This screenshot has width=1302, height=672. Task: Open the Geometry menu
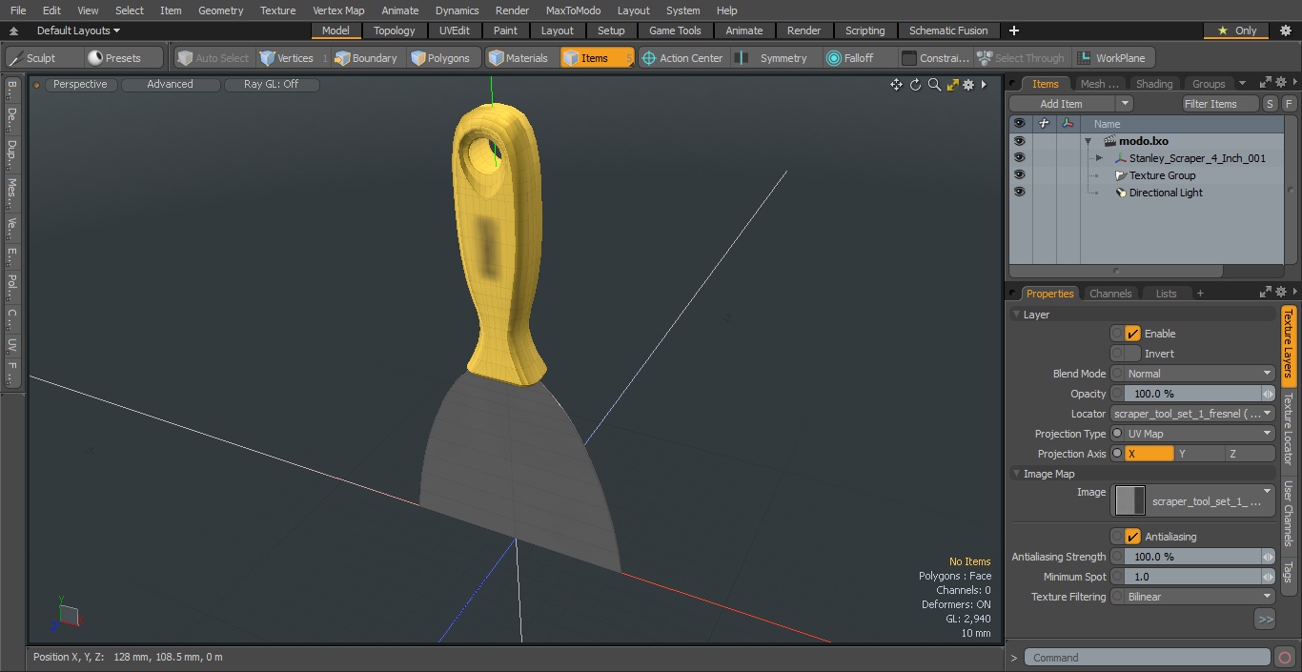click(x=220, y=10)
